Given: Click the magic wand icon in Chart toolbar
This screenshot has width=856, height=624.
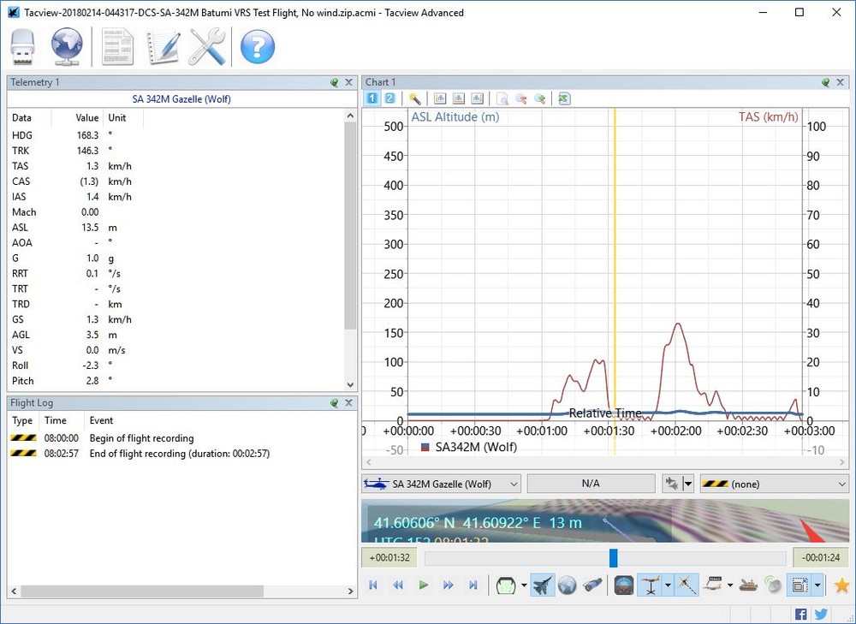Looking at the screenshot, I should pyautogui.click(x=414, y=98).
